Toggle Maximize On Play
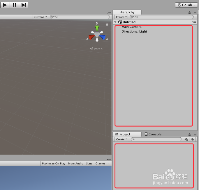The width and height of the screenshot is (199, 190). [x=54, y=164]
